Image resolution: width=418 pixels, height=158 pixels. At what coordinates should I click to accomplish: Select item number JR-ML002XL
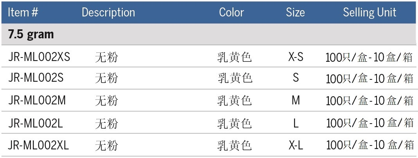[x=38, y=146]
